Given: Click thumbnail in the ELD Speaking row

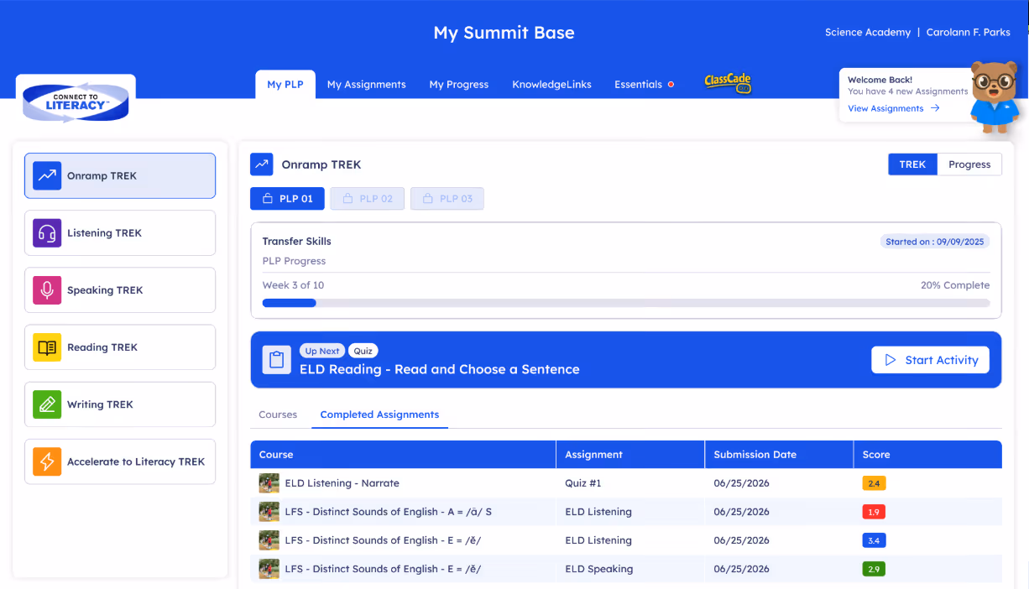Looking at the screenshot, I should [x=269, y=569].
